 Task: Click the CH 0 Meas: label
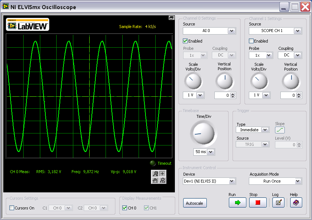(20, 172)
